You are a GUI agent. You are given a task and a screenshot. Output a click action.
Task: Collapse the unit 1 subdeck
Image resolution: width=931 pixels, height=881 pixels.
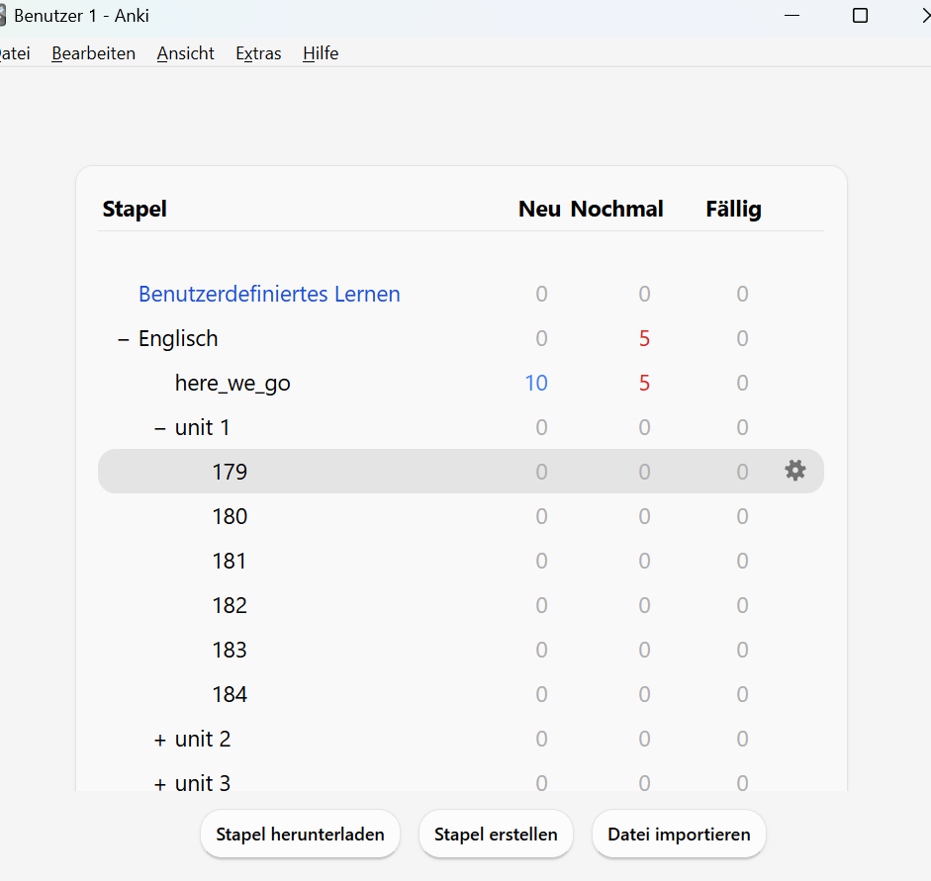click(159, 428)
